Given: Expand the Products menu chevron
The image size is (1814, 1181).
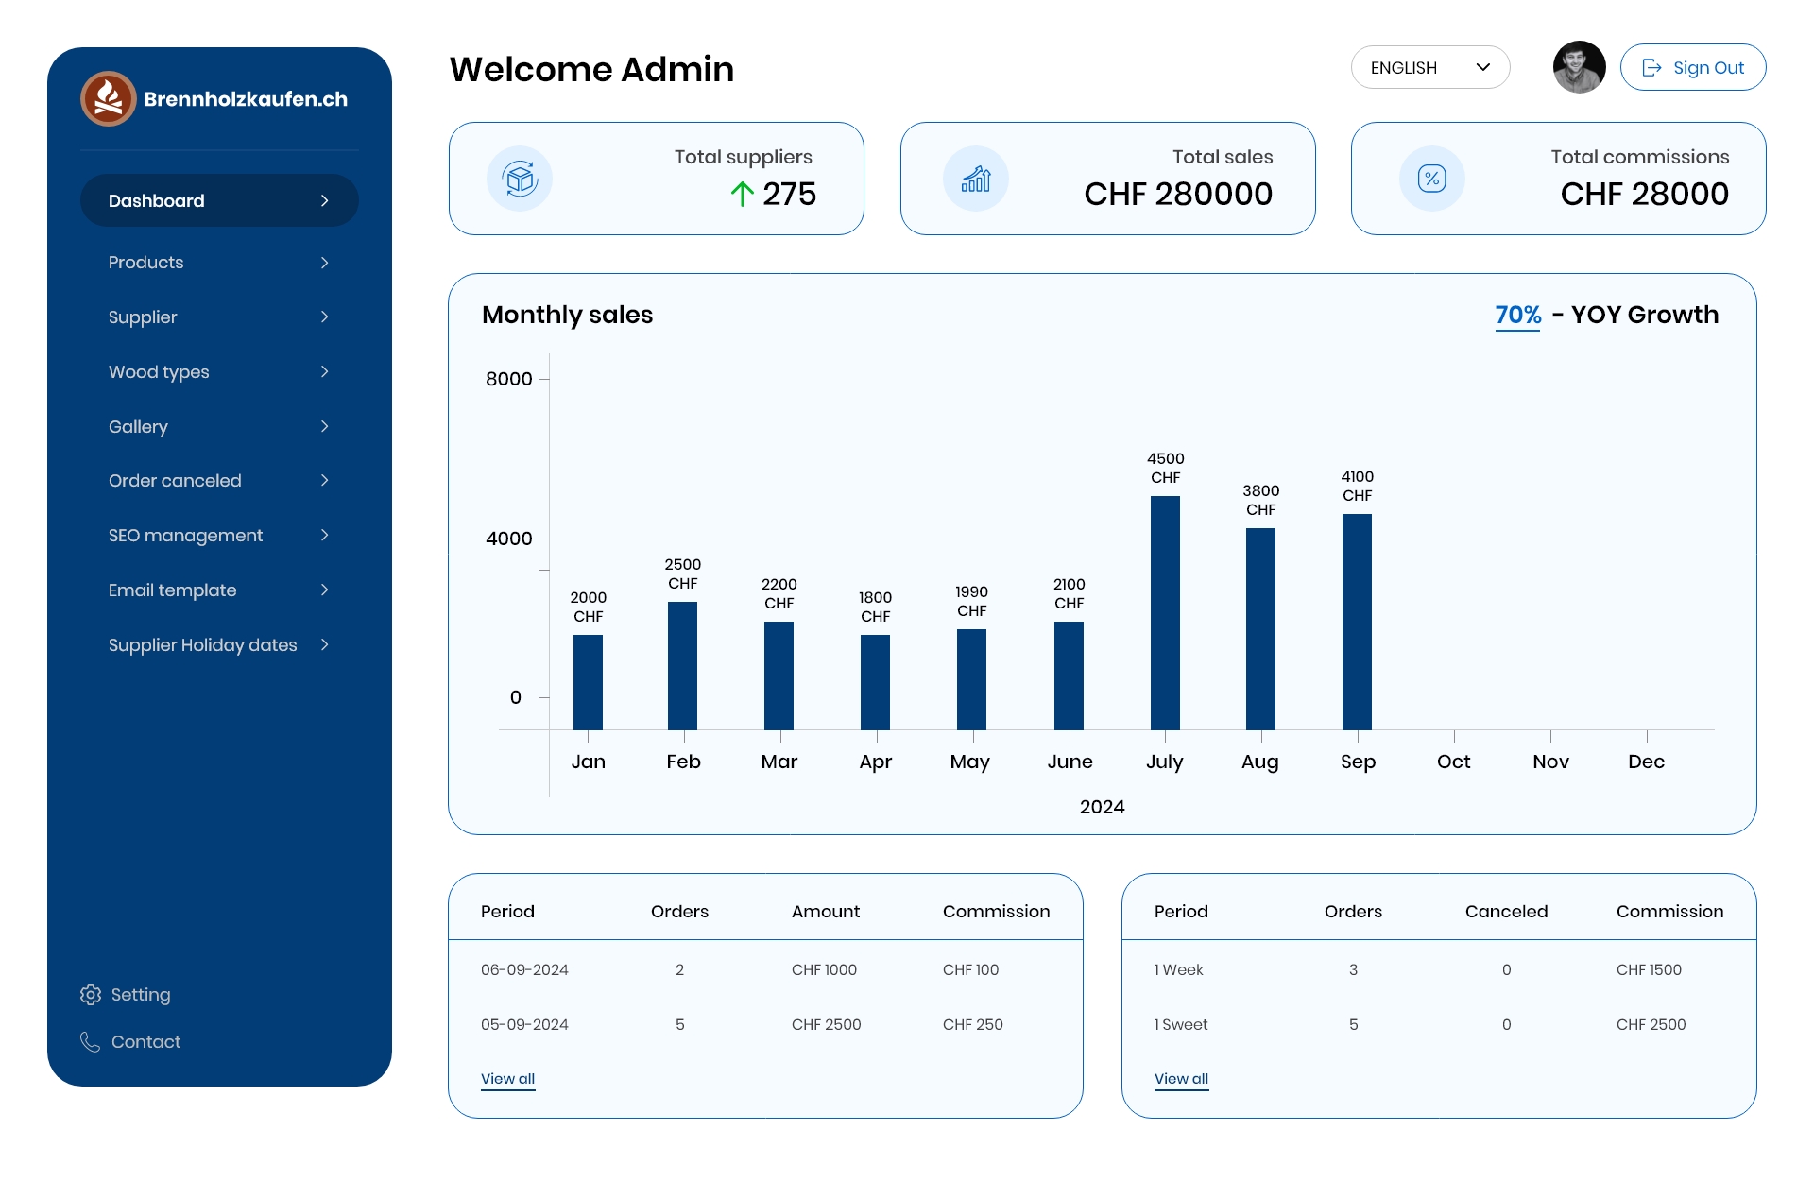Looking at the screenshot, I should pyautogui.click(x=325, y=263).
